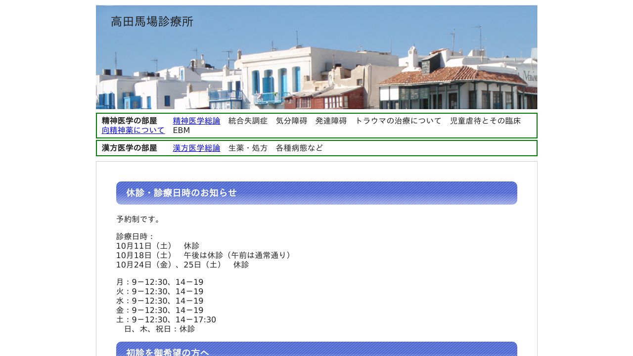
Task: Click the 向精神薬について link
Action: point(133,130)
